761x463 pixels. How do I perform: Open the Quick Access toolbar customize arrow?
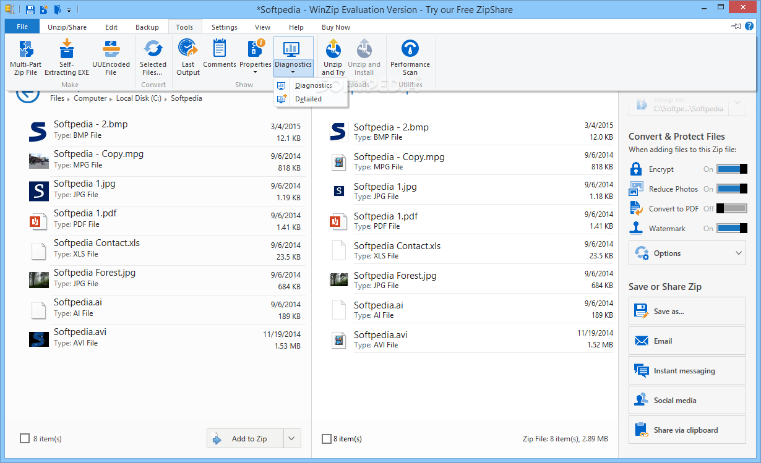click(69, 11)
